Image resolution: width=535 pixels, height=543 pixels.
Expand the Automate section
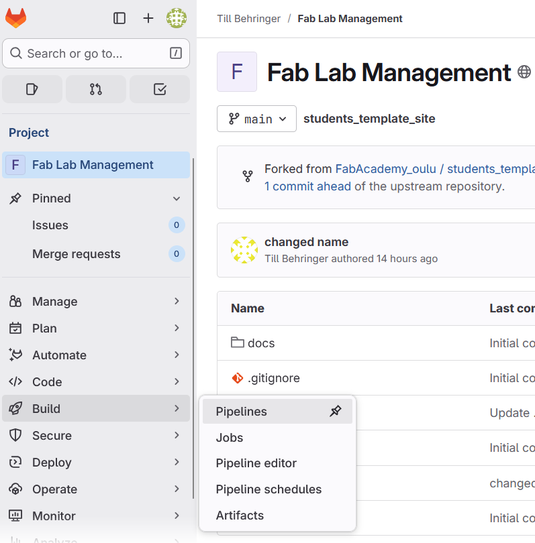pos(96,355)
